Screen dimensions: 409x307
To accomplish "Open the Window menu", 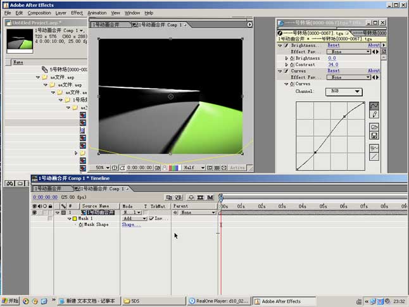I will tap(132, 13).
